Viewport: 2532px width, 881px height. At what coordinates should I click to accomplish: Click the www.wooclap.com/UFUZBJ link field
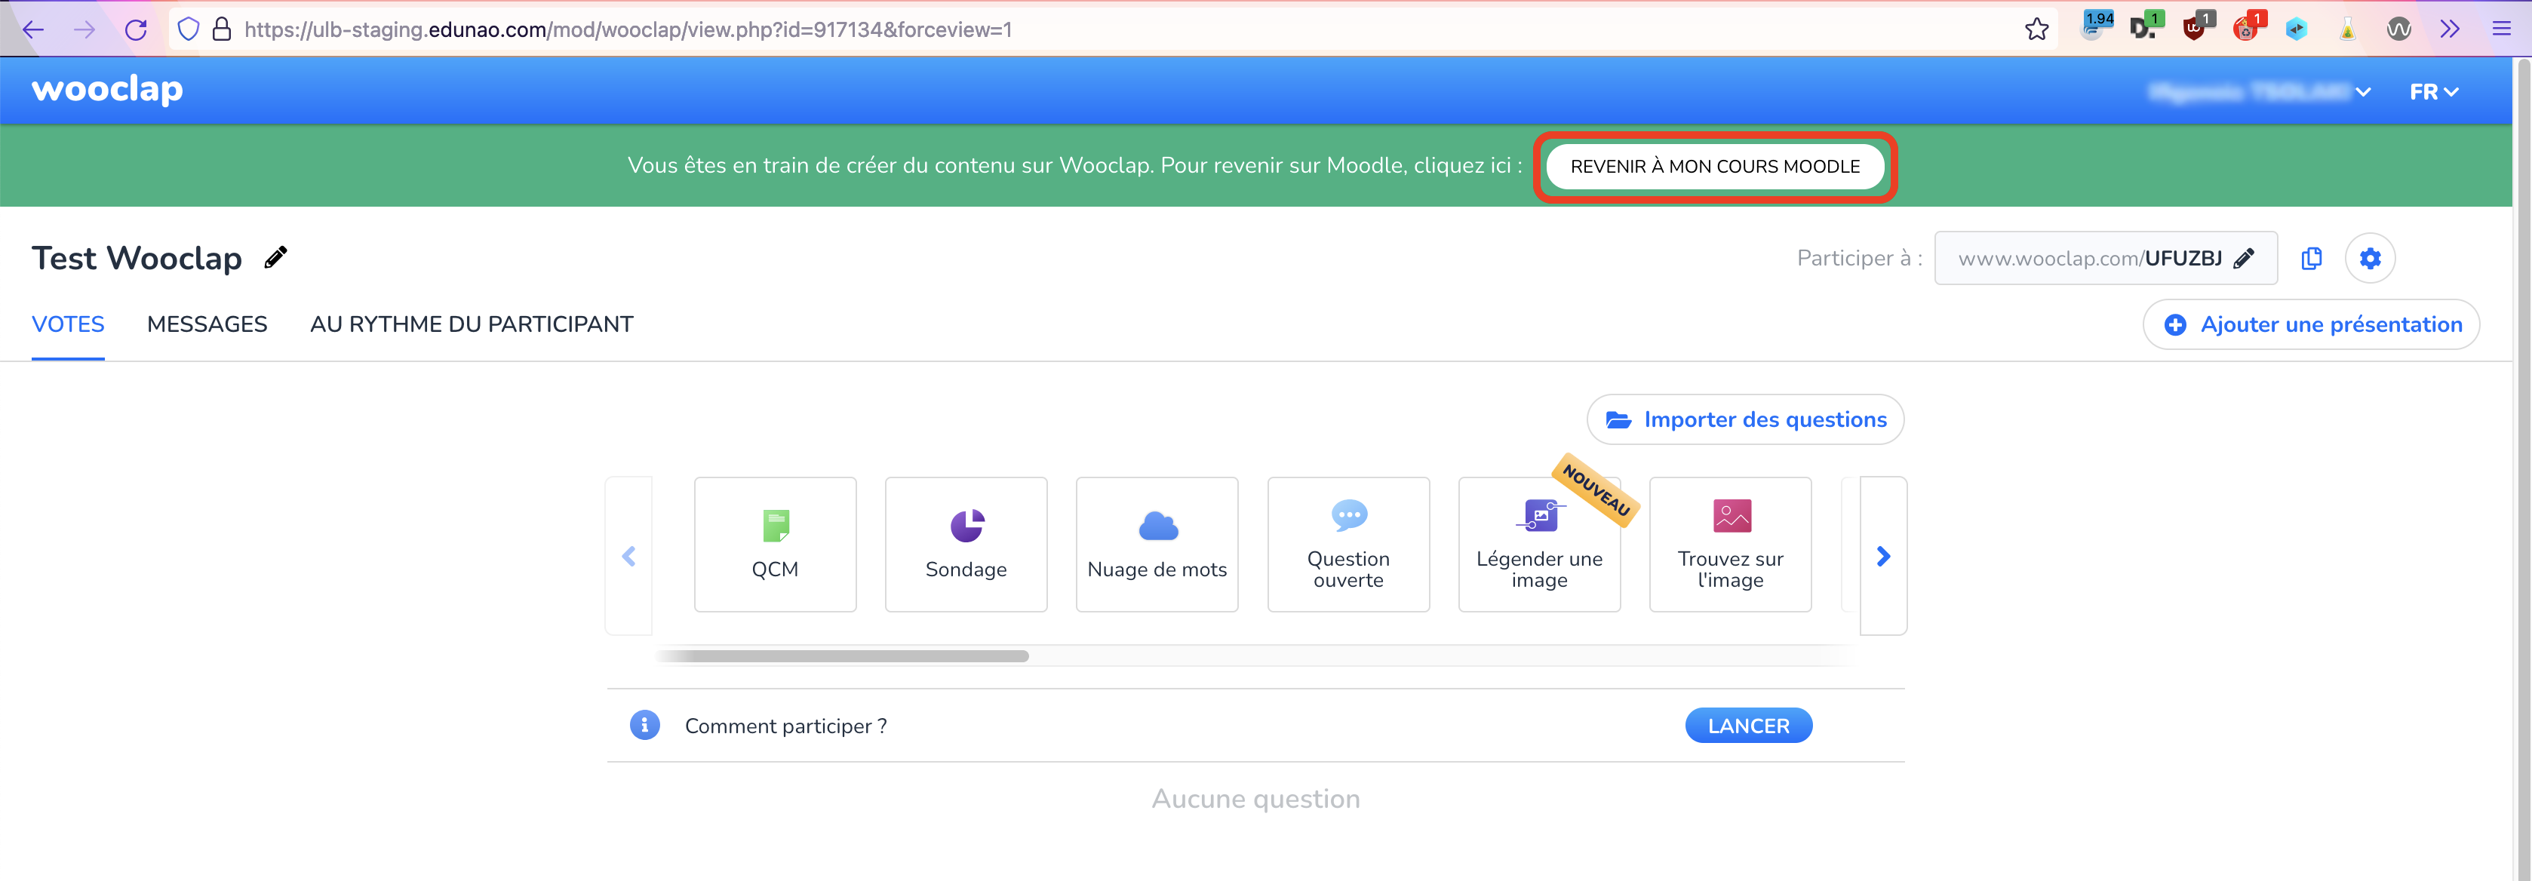[2106, 258]
